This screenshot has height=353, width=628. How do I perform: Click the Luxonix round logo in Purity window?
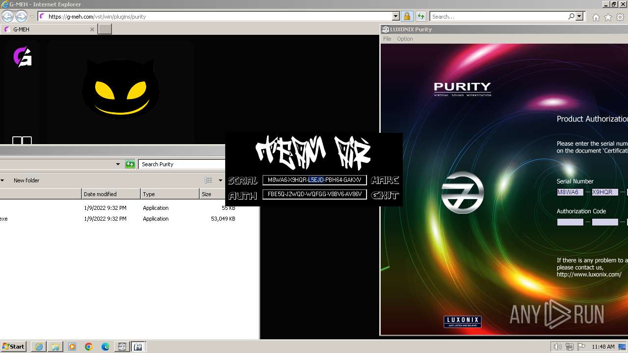462,192
